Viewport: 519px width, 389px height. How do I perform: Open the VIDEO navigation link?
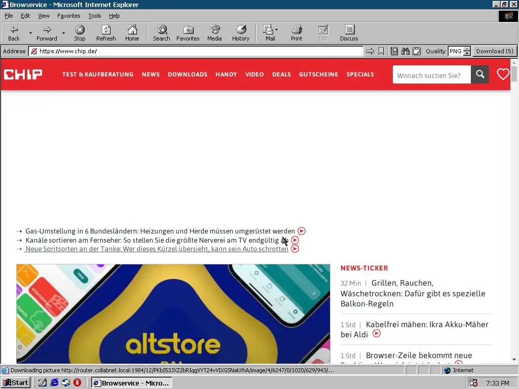click(x=254, y=74)
